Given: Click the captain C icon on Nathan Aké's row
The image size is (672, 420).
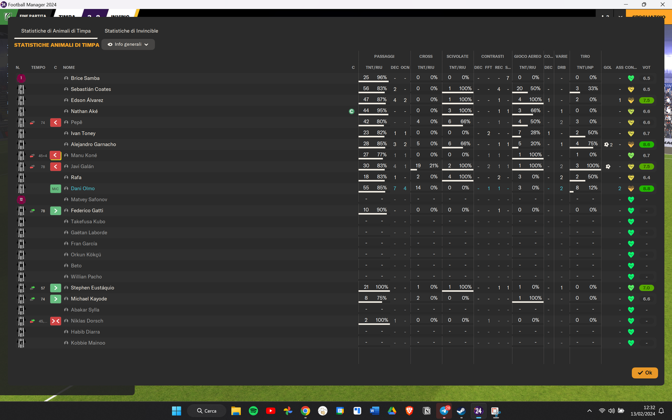Looking at the screenshot, I should click(x=352, y=111).
